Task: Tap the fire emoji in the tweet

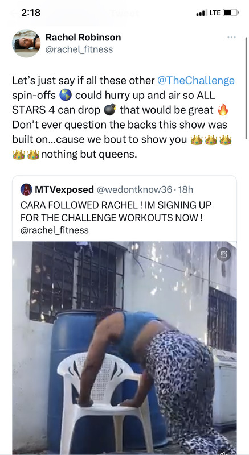Action: pyautogui.click(x=223, y=110)
